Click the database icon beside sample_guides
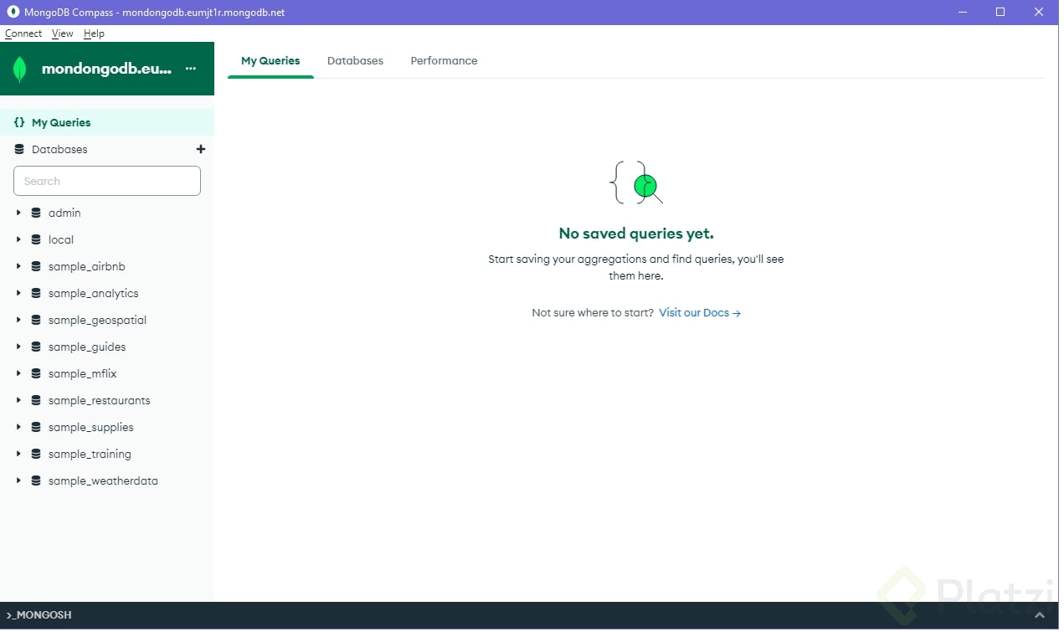 click(x=36, y=347)
